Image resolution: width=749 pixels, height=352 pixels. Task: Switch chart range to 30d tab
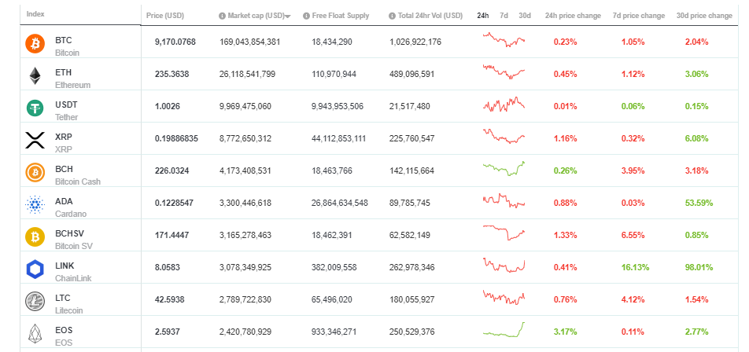coord(524,16)
